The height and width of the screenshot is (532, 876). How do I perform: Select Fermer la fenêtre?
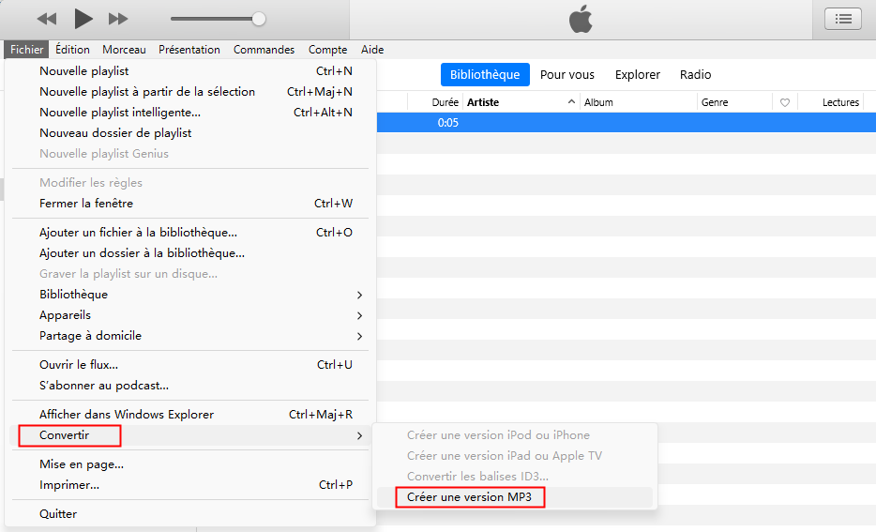190,204
